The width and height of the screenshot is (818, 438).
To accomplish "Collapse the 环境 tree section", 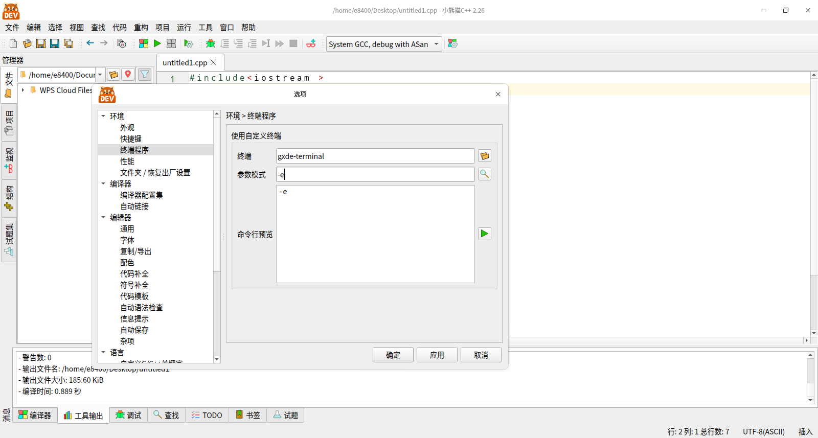I will coord(103,117).
